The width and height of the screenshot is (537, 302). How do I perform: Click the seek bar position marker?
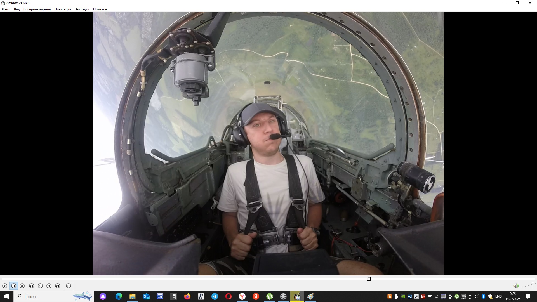tap(369, 279)
